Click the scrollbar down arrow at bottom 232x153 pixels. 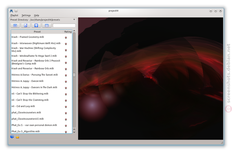[74, 132]
